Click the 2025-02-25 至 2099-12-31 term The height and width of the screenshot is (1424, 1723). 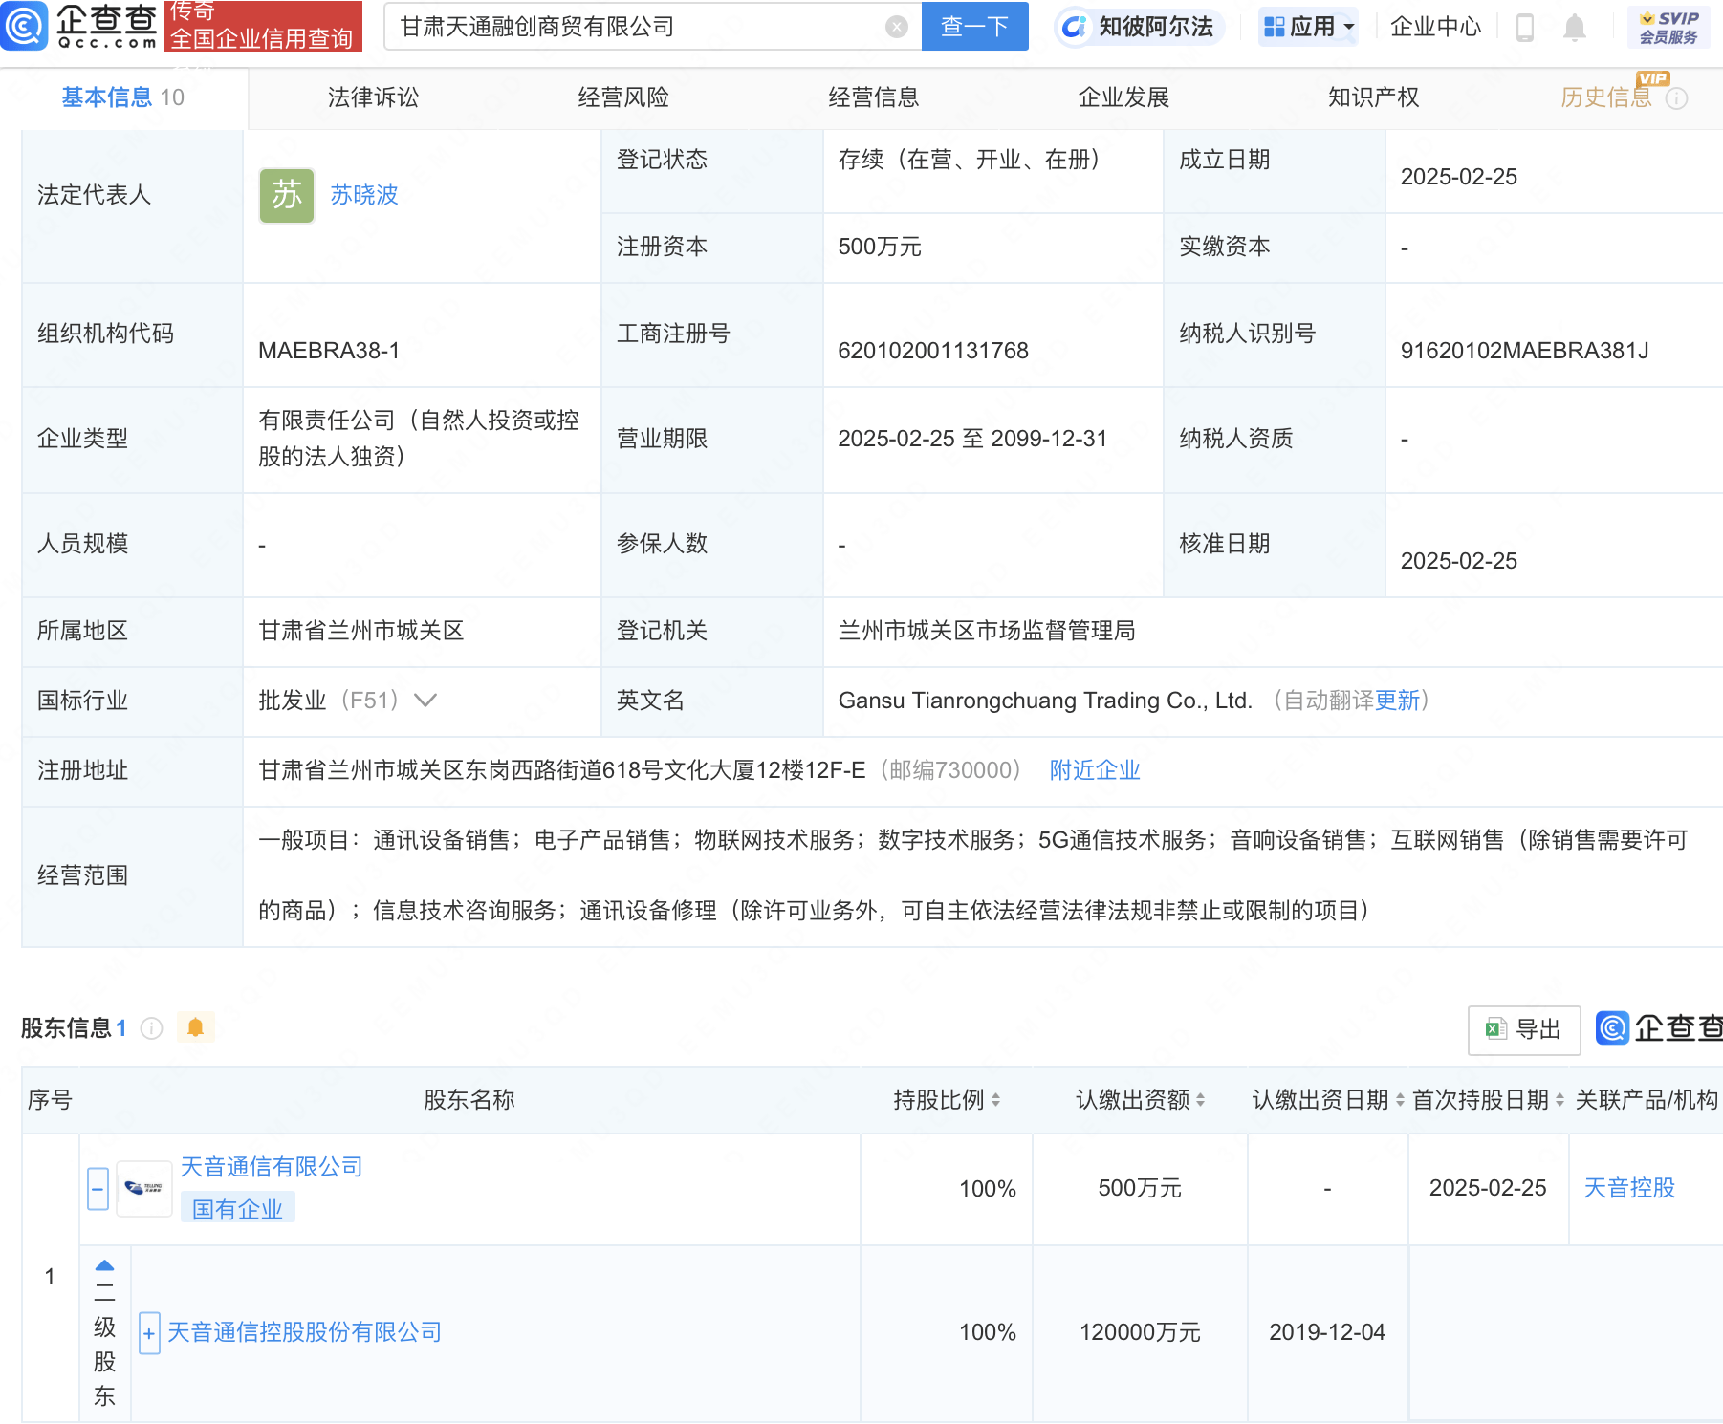tap(972, 439)
